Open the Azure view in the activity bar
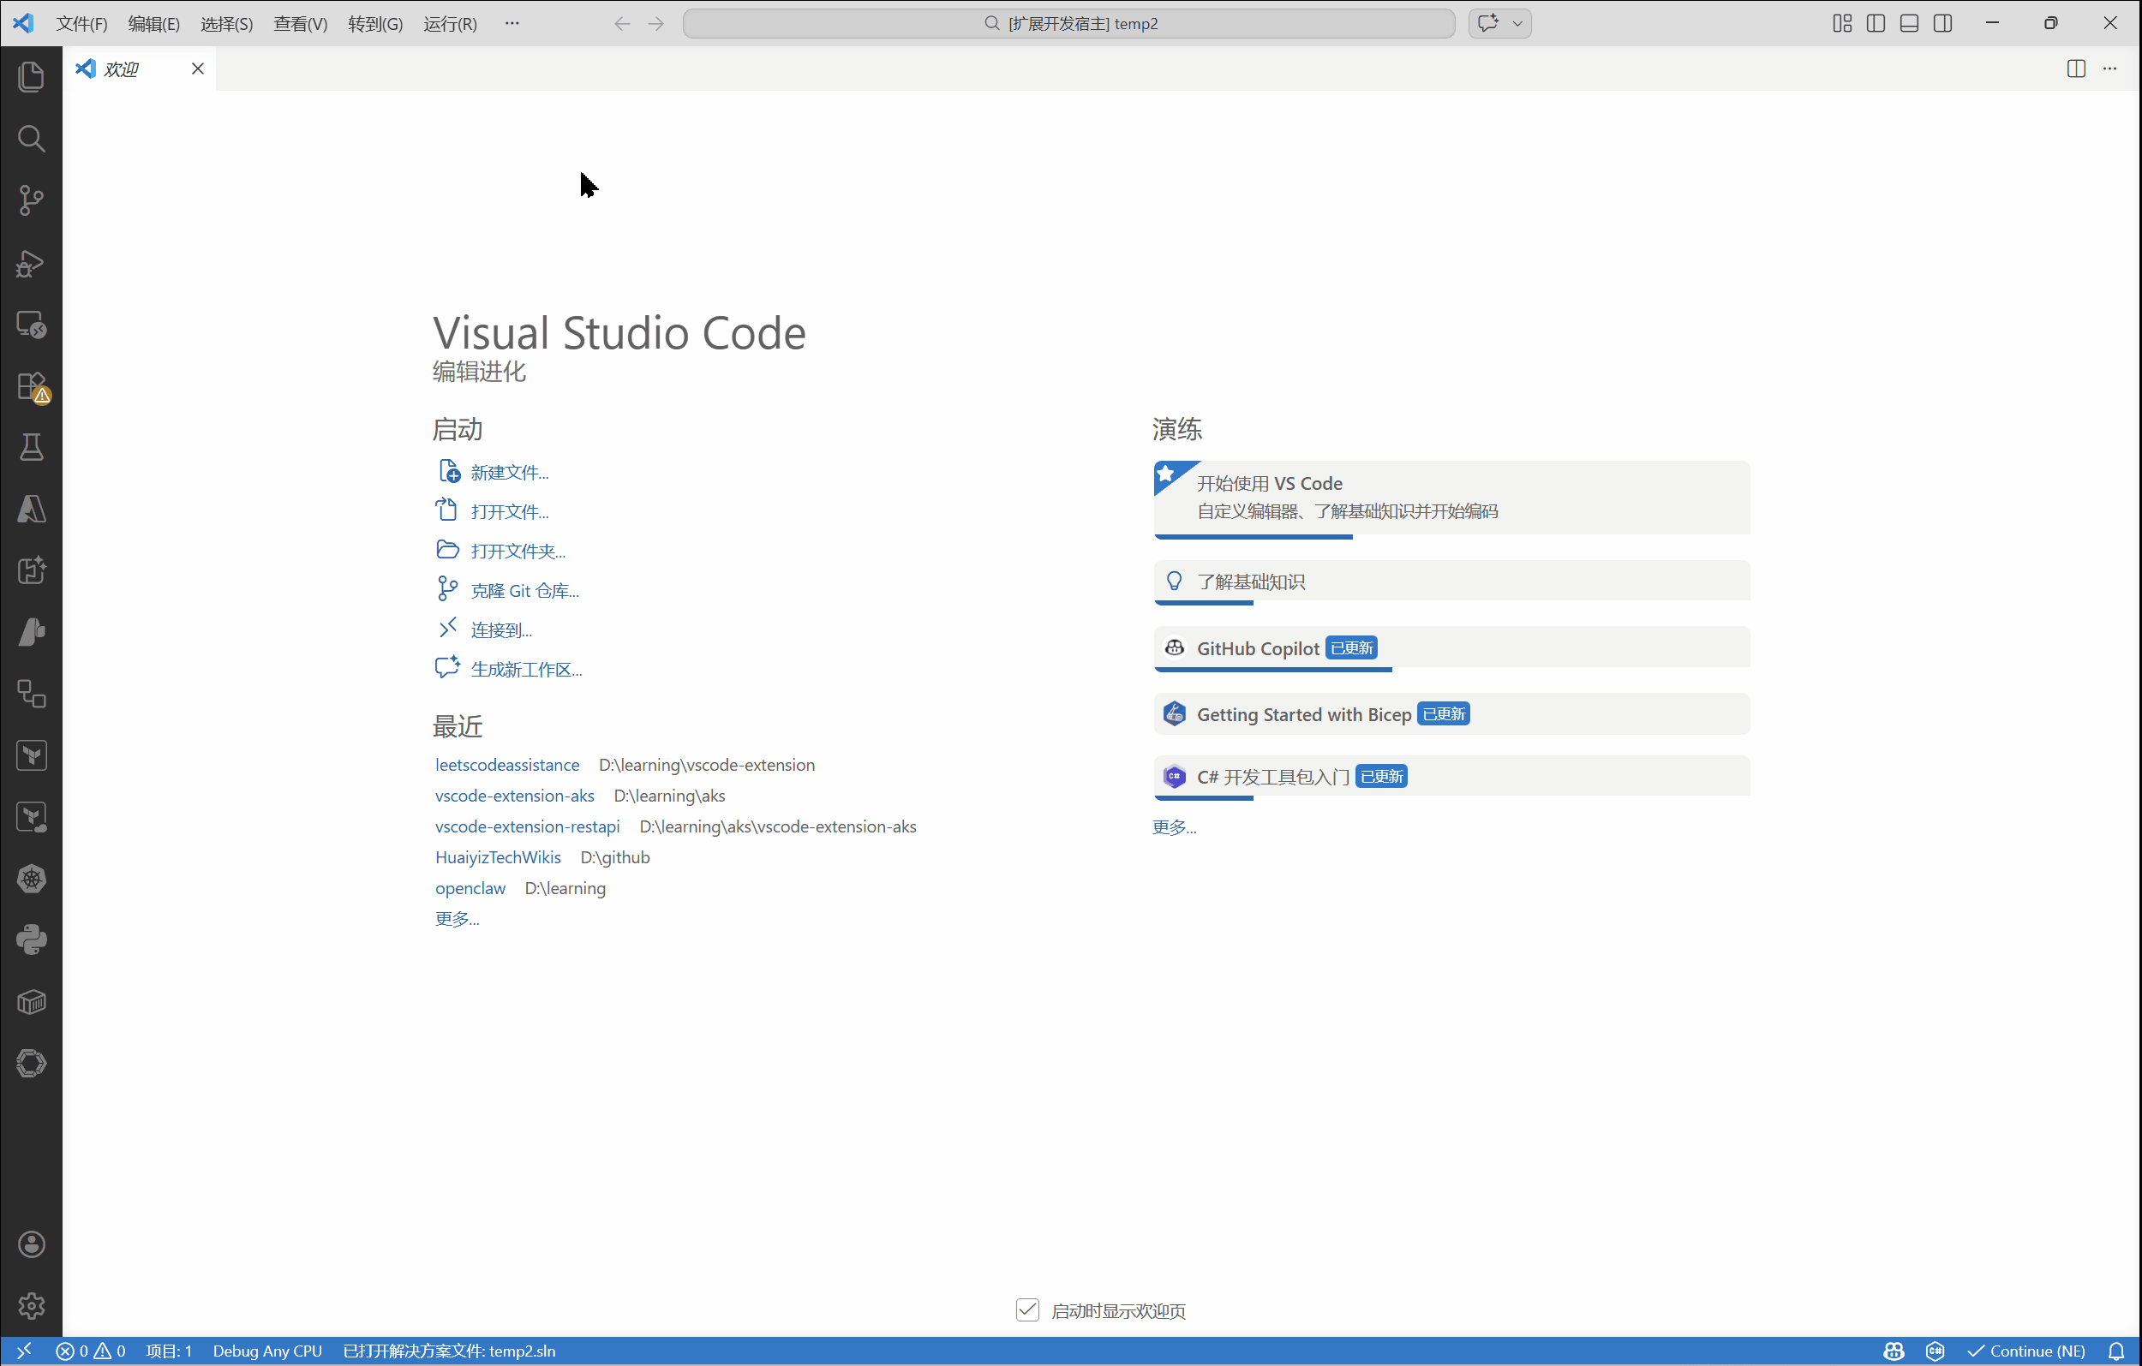Screen dimensions: 2142x1366 click(31, 510)
